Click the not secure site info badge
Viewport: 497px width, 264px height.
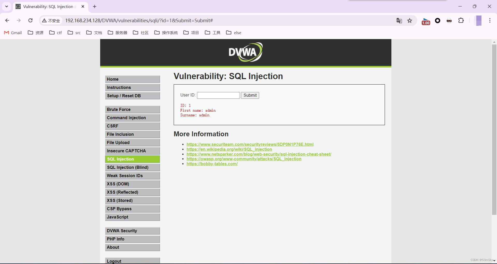51,20
